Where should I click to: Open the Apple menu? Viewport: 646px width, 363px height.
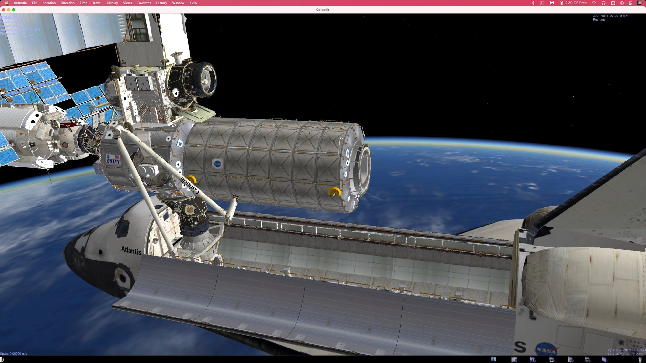click(x=7, y=3)
